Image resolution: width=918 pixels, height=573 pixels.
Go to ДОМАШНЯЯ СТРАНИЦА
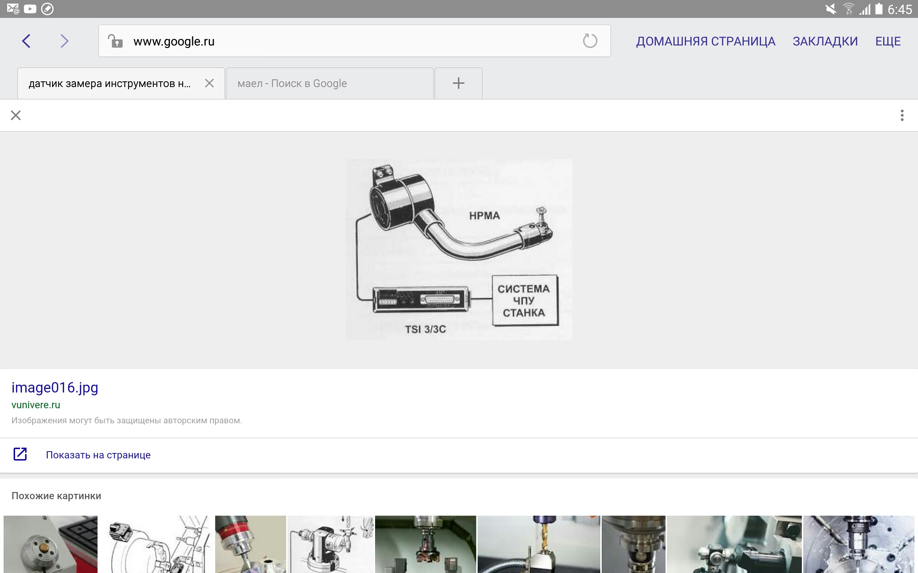(x=706, y=41)
